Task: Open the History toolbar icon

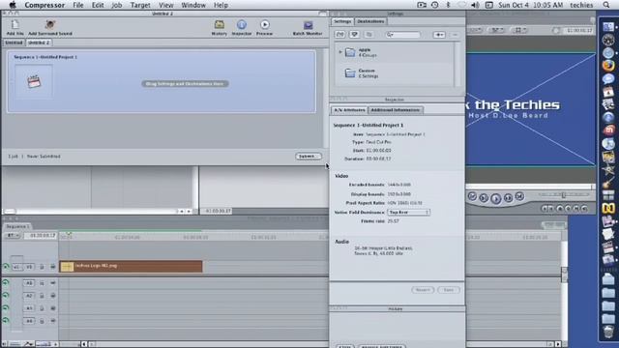Action: point(220,25)
